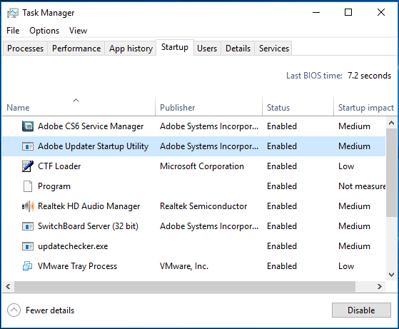The width and height of the screenshot is (399, 329).
Task: Select SwitchBoard Server (32 bit) entry
Action: click(x=194, y=226)
